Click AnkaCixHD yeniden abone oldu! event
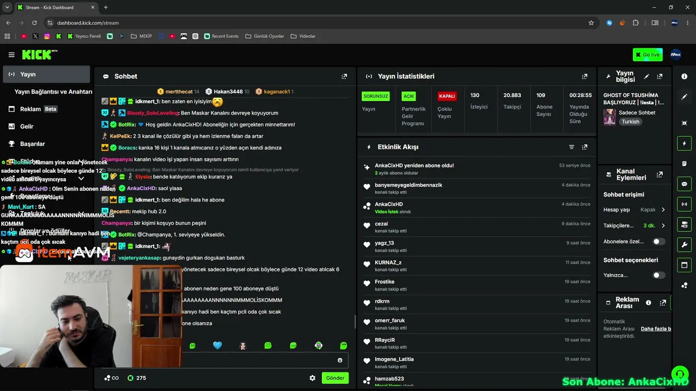 click(x=476, y=169)
